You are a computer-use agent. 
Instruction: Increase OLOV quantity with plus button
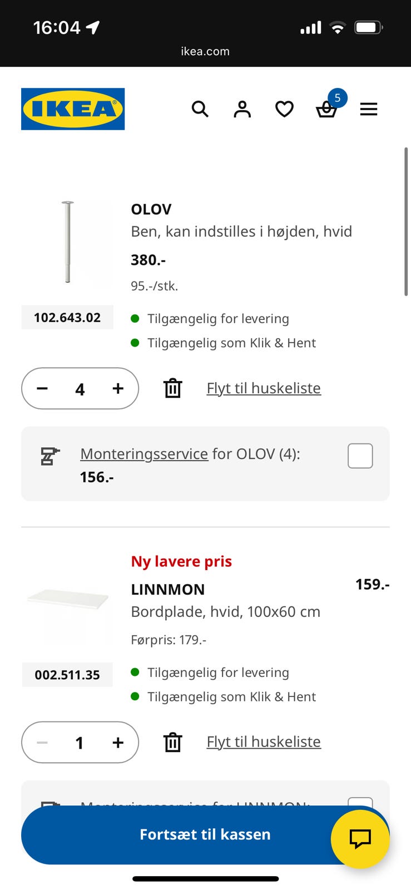118,388
